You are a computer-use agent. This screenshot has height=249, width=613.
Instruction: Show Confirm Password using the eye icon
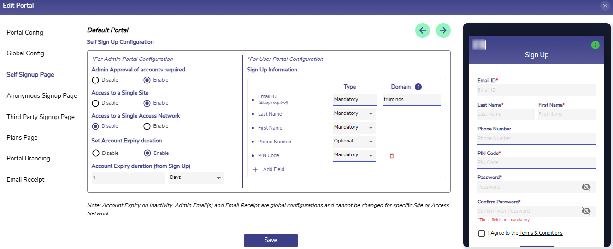tap(586, 211)
